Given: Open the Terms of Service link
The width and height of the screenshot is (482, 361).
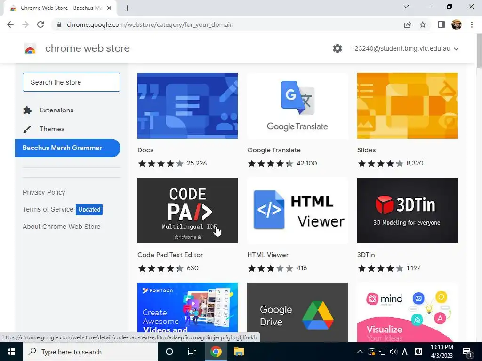Looking at the screenshot, I should (x=48, y=209).
